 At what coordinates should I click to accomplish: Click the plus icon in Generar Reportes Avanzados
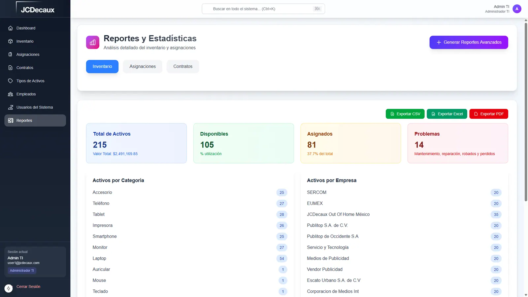439,42
